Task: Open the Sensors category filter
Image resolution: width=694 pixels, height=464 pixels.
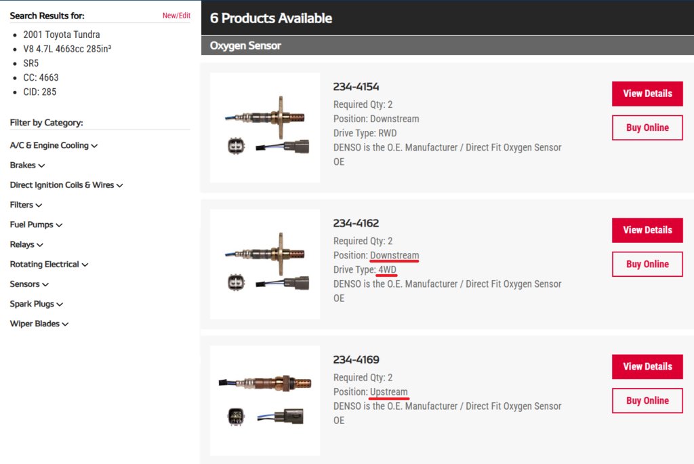Action: (x=29, y=284)
